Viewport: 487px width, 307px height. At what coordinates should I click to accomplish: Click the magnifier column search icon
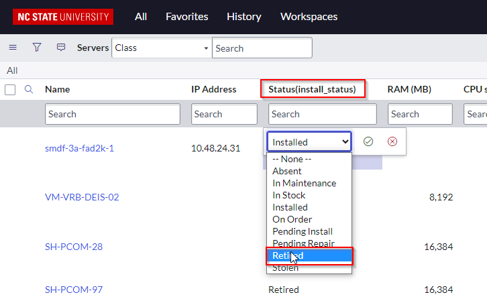[29, 89]
